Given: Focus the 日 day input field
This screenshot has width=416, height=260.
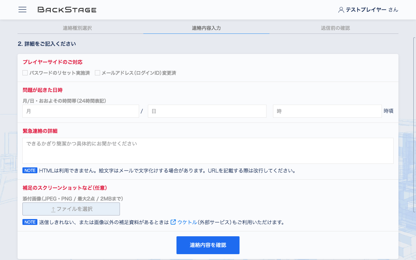Looking at the screenshot, I should point(207,111).
